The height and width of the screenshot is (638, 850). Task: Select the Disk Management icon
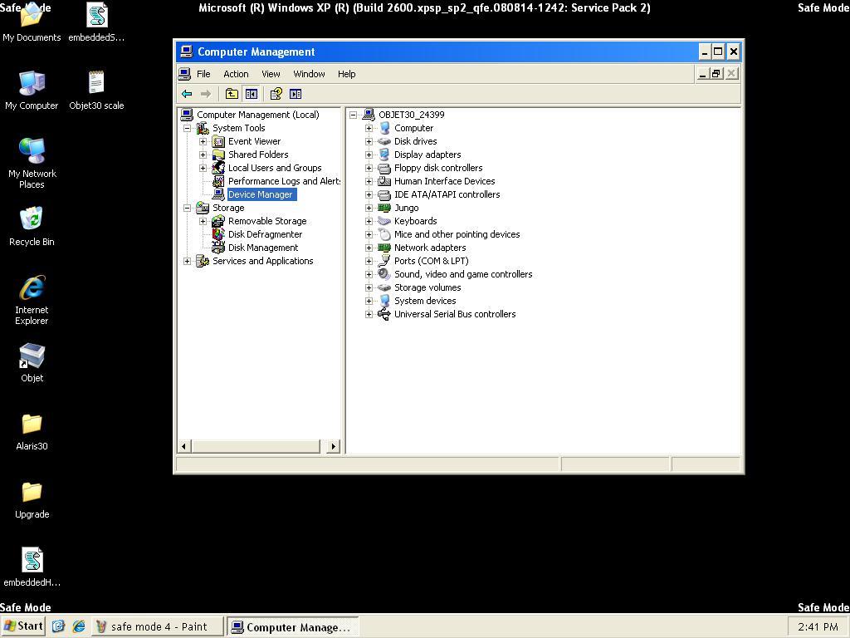click(218, 248)
